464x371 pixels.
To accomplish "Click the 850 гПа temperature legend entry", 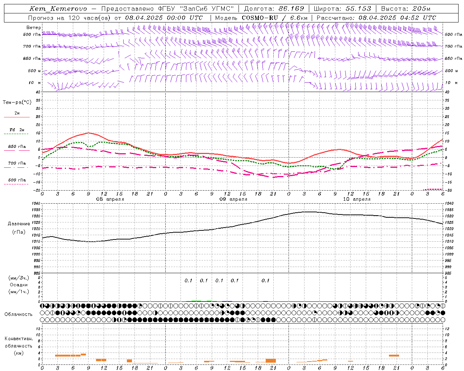I will point(17,147).
